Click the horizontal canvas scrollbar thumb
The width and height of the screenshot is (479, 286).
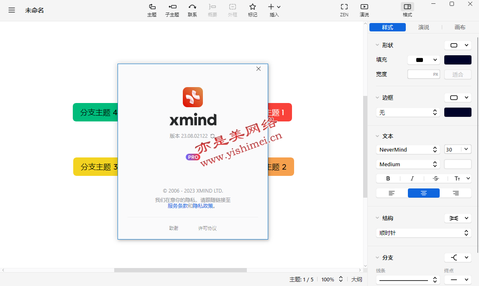pos(181,270)
